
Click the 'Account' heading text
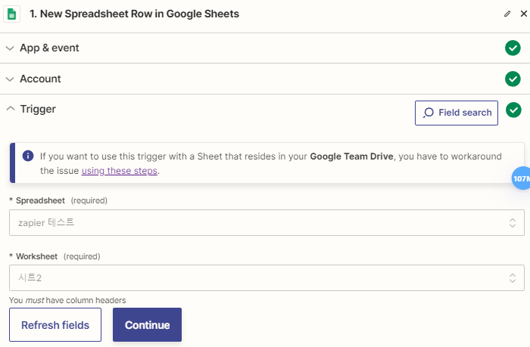tap(40, 79)
